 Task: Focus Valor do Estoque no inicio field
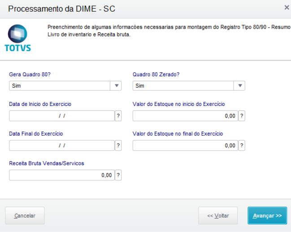coord(185,116)
